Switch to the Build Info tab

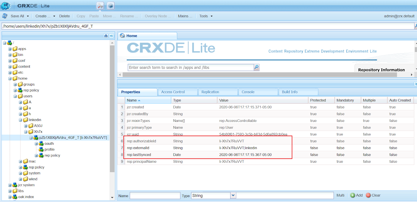click(x=298, y=92)
